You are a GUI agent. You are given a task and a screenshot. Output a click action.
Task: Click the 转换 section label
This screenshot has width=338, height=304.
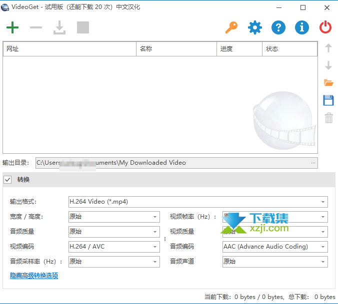point(23,180)
